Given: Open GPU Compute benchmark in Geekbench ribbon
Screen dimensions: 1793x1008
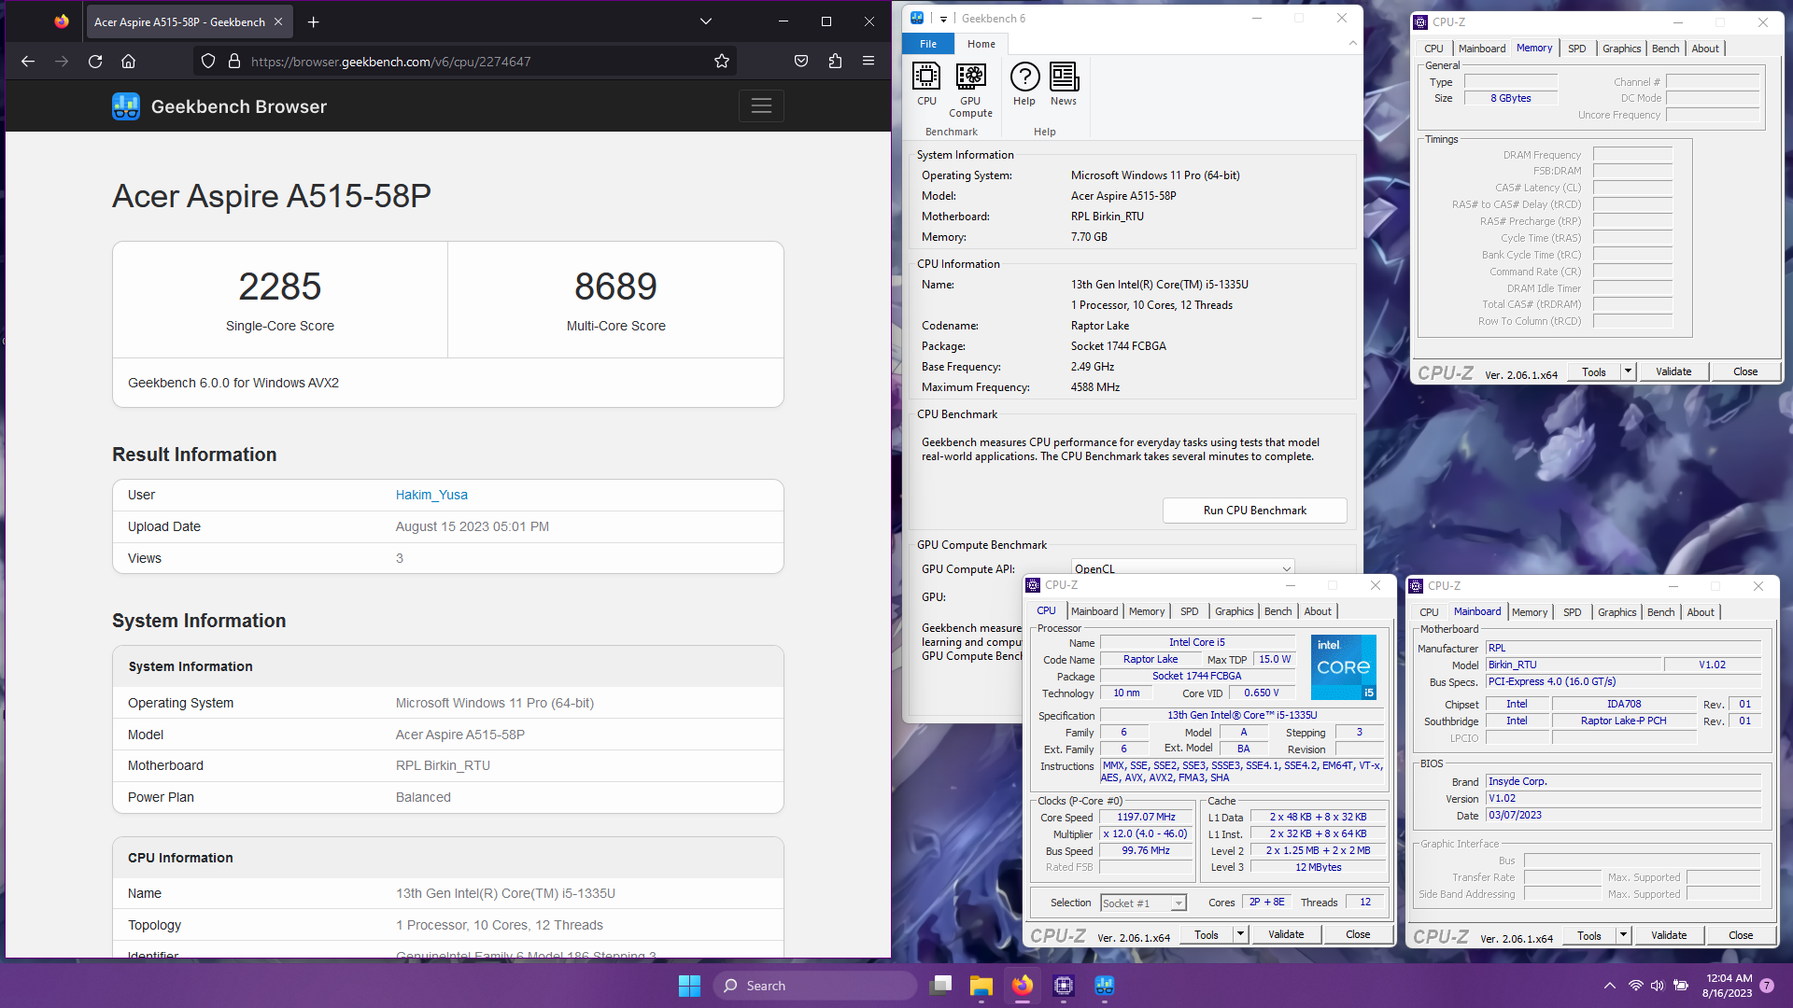Looking at the screenshot, I should 970,90.
